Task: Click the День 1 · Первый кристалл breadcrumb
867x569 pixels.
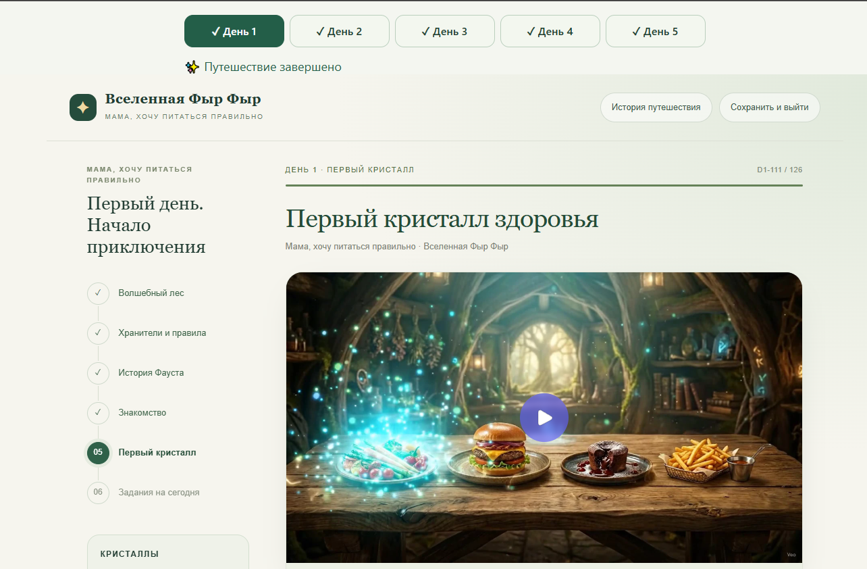Action: coord(350,170)
